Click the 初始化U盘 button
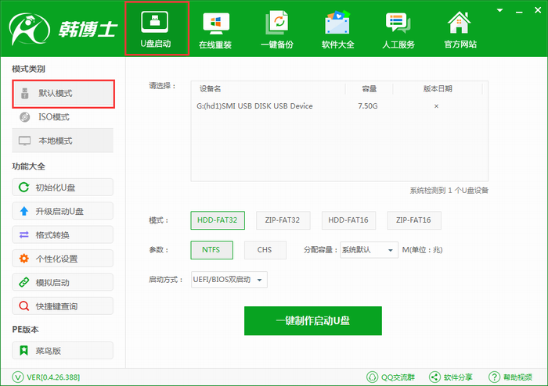 [x=63, y=188]
